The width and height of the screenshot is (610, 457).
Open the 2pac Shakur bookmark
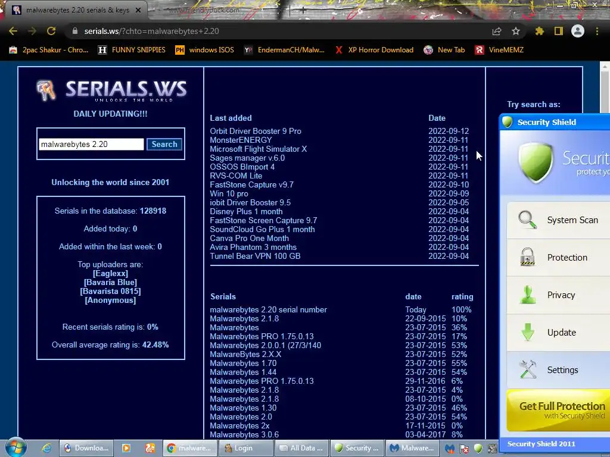49,50
